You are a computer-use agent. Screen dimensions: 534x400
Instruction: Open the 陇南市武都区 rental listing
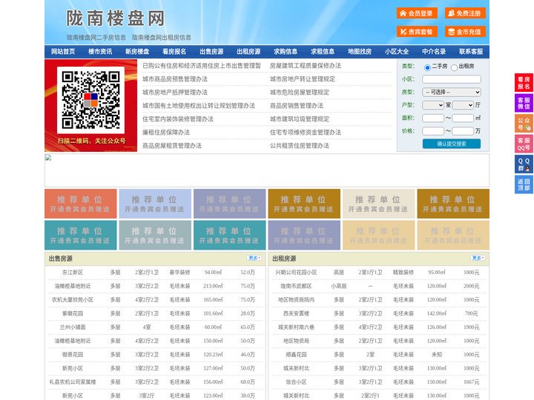(296, 286)
